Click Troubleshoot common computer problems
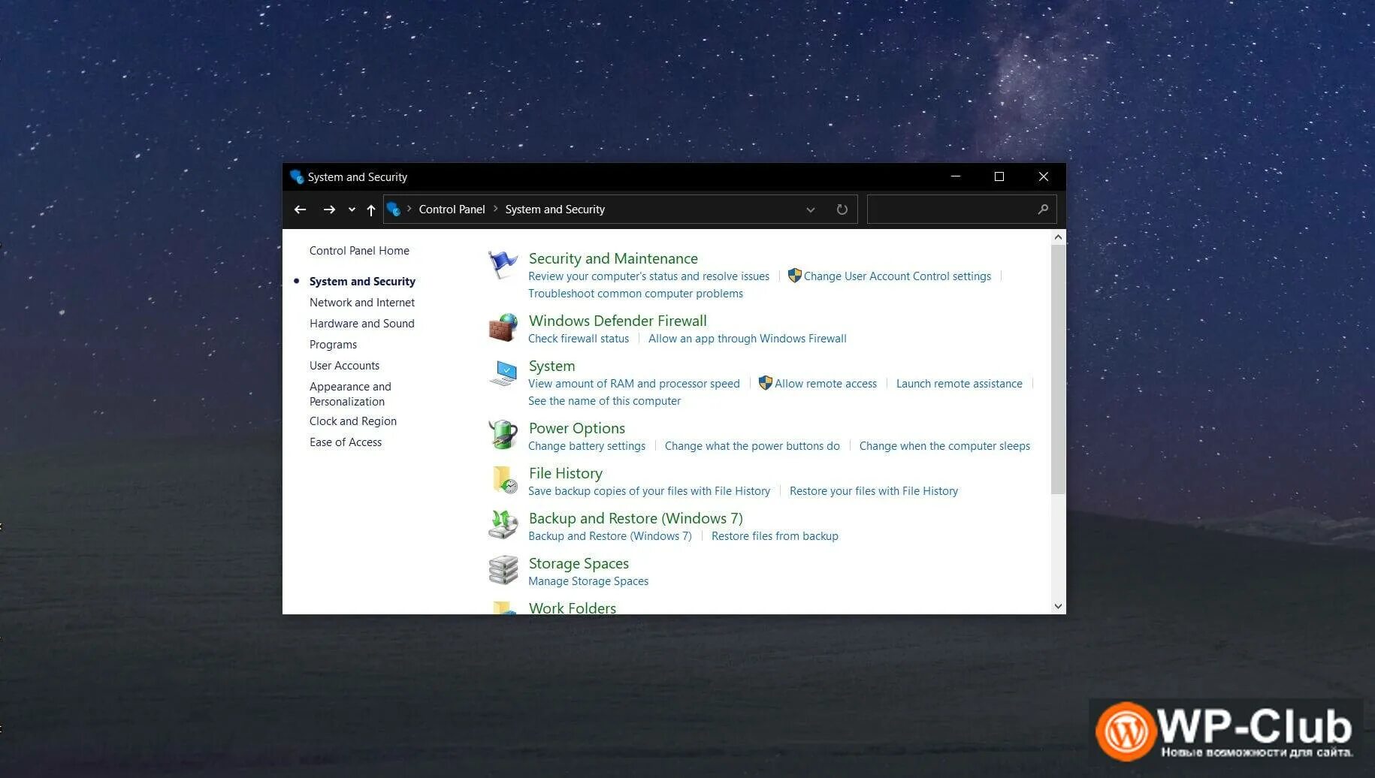 [x=636, y=294]
